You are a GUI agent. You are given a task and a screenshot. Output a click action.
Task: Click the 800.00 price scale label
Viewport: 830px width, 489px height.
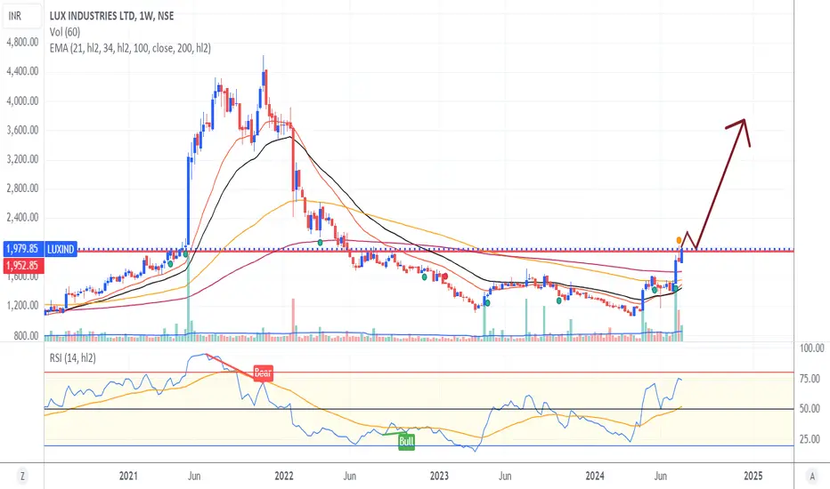click(x=26, y=336)
